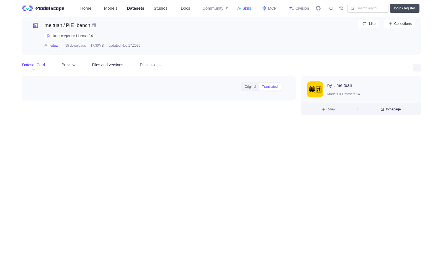The image size is (443, 276).
Task: Click the 'by：meituan' publisher name
Action: 340,86
